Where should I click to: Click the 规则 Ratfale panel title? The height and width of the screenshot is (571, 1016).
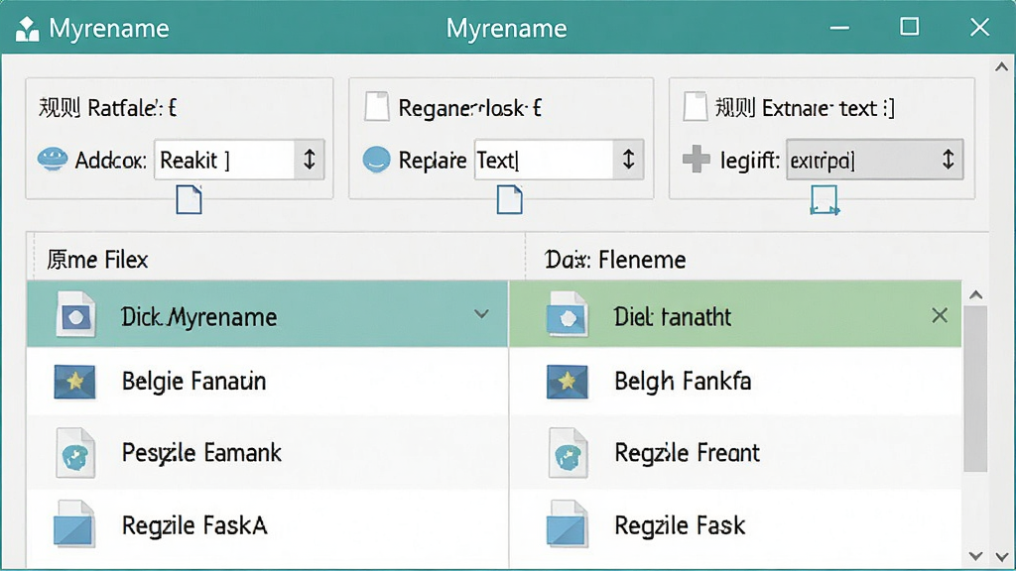tap(107, 107)
